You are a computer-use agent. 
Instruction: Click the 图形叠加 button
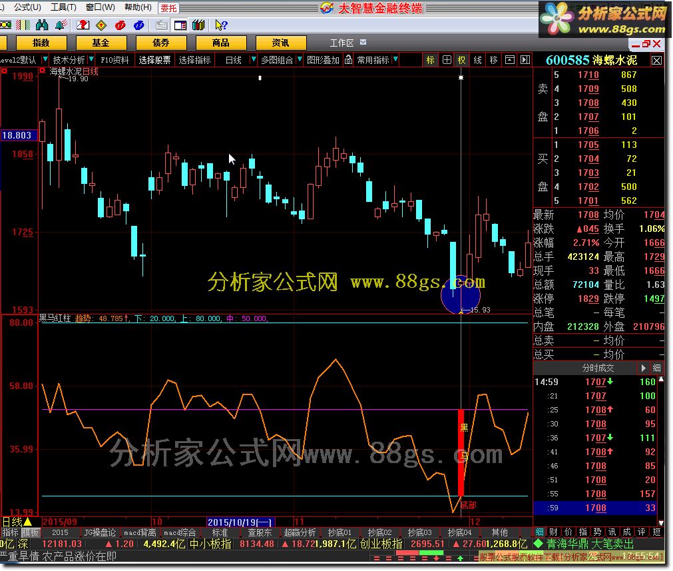click(323, 60)
